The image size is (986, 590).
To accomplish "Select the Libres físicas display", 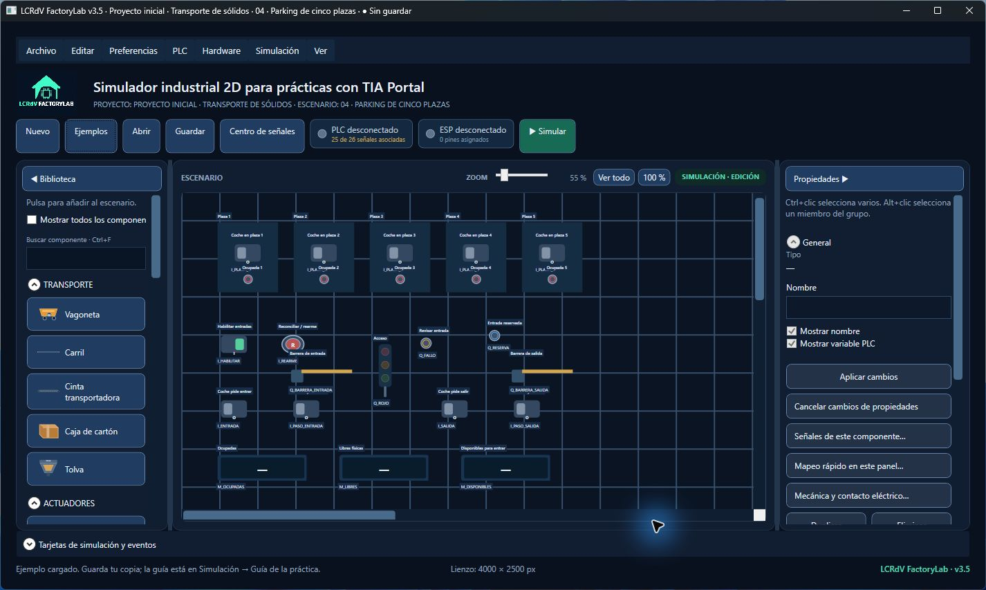I will click(384, 468).
